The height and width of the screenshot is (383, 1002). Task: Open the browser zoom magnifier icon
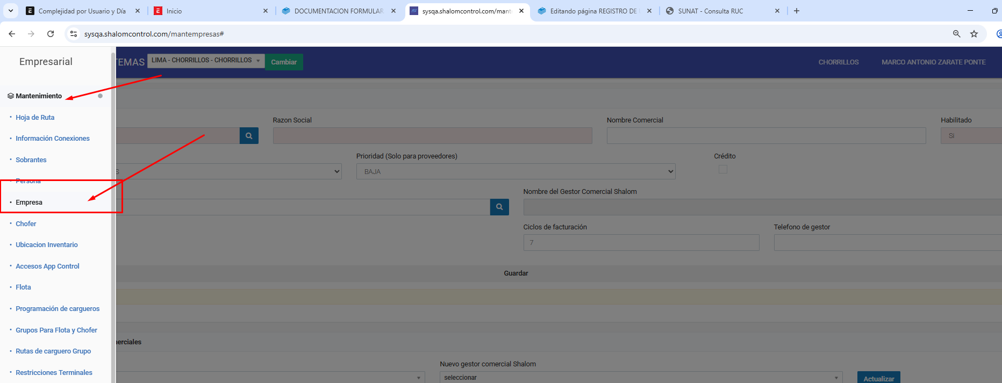957,34
